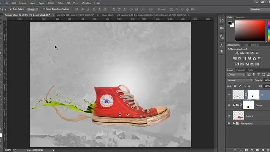The width and height of the screenshot is (270, 152).
Task: Add a Vibrance adjustment
Action: pos(257,53)
